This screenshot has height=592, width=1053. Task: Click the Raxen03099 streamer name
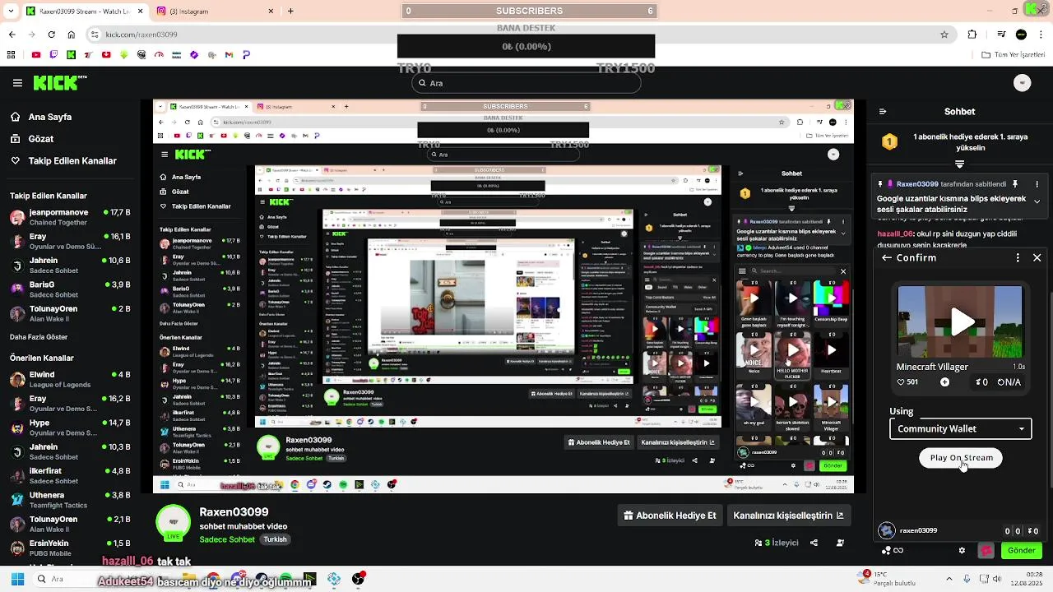point(234,511)
